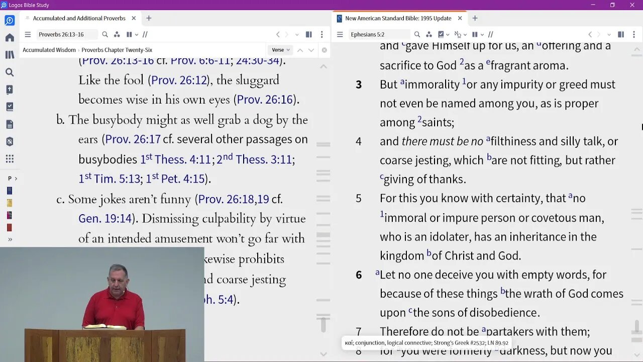This screenshot has height=362, width=643.
Task: Open the NASB panel hamburger menu
Action: click(x=340, y=35)
